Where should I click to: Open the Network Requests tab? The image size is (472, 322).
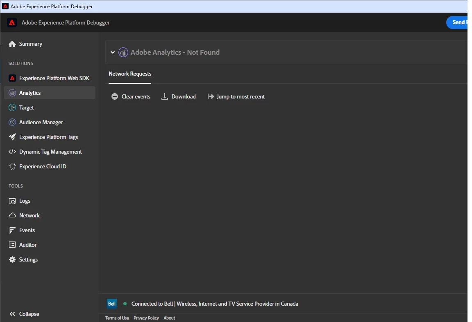pos(130,74)
